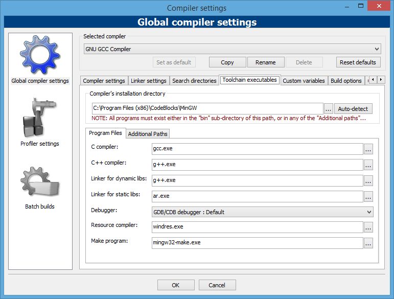Focus the installation directory path field
Image resolution: width=394 pixels, height=299 pixels.
(x=207, y=108)
